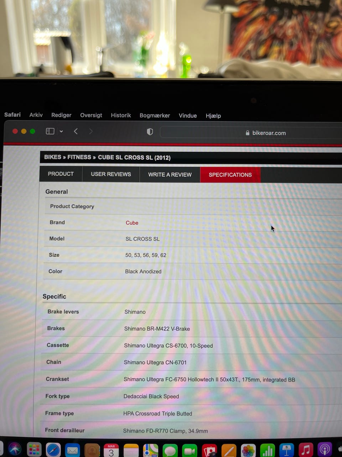The height and width of the screenshot is (457, 342).
Task: Open the Hjælp menu
Action: [x=213, y=116]
